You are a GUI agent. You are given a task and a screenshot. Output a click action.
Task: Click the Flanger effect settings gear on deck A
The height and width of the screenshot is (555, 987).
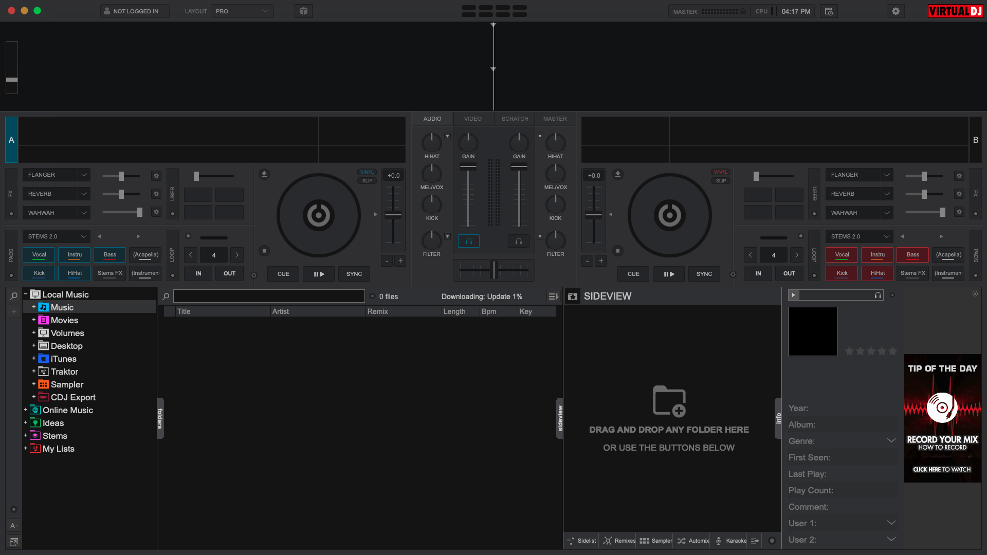[x=156, y=176]
